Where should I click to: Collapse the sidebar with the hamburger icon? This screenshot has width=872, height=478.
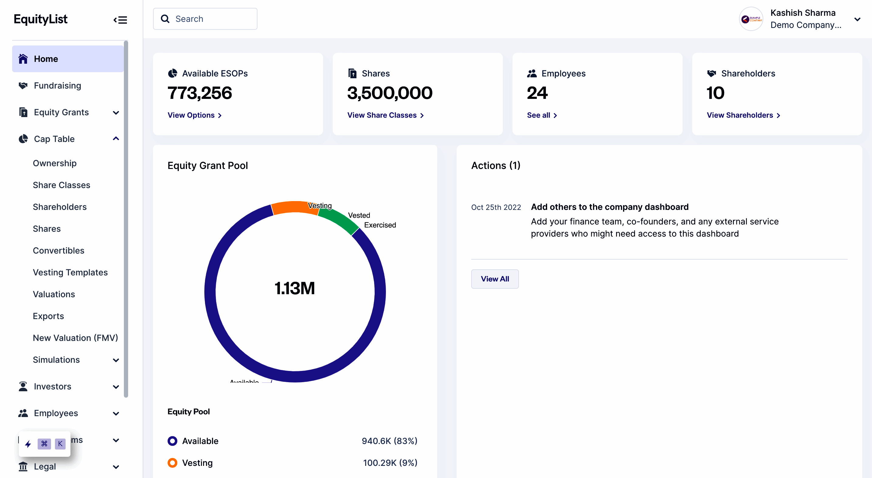[x=120, y=20]
